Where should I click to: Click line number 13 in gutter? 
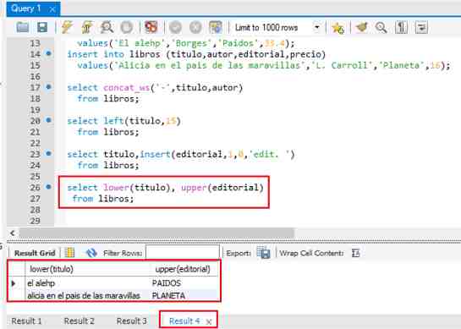coord(35,43)
